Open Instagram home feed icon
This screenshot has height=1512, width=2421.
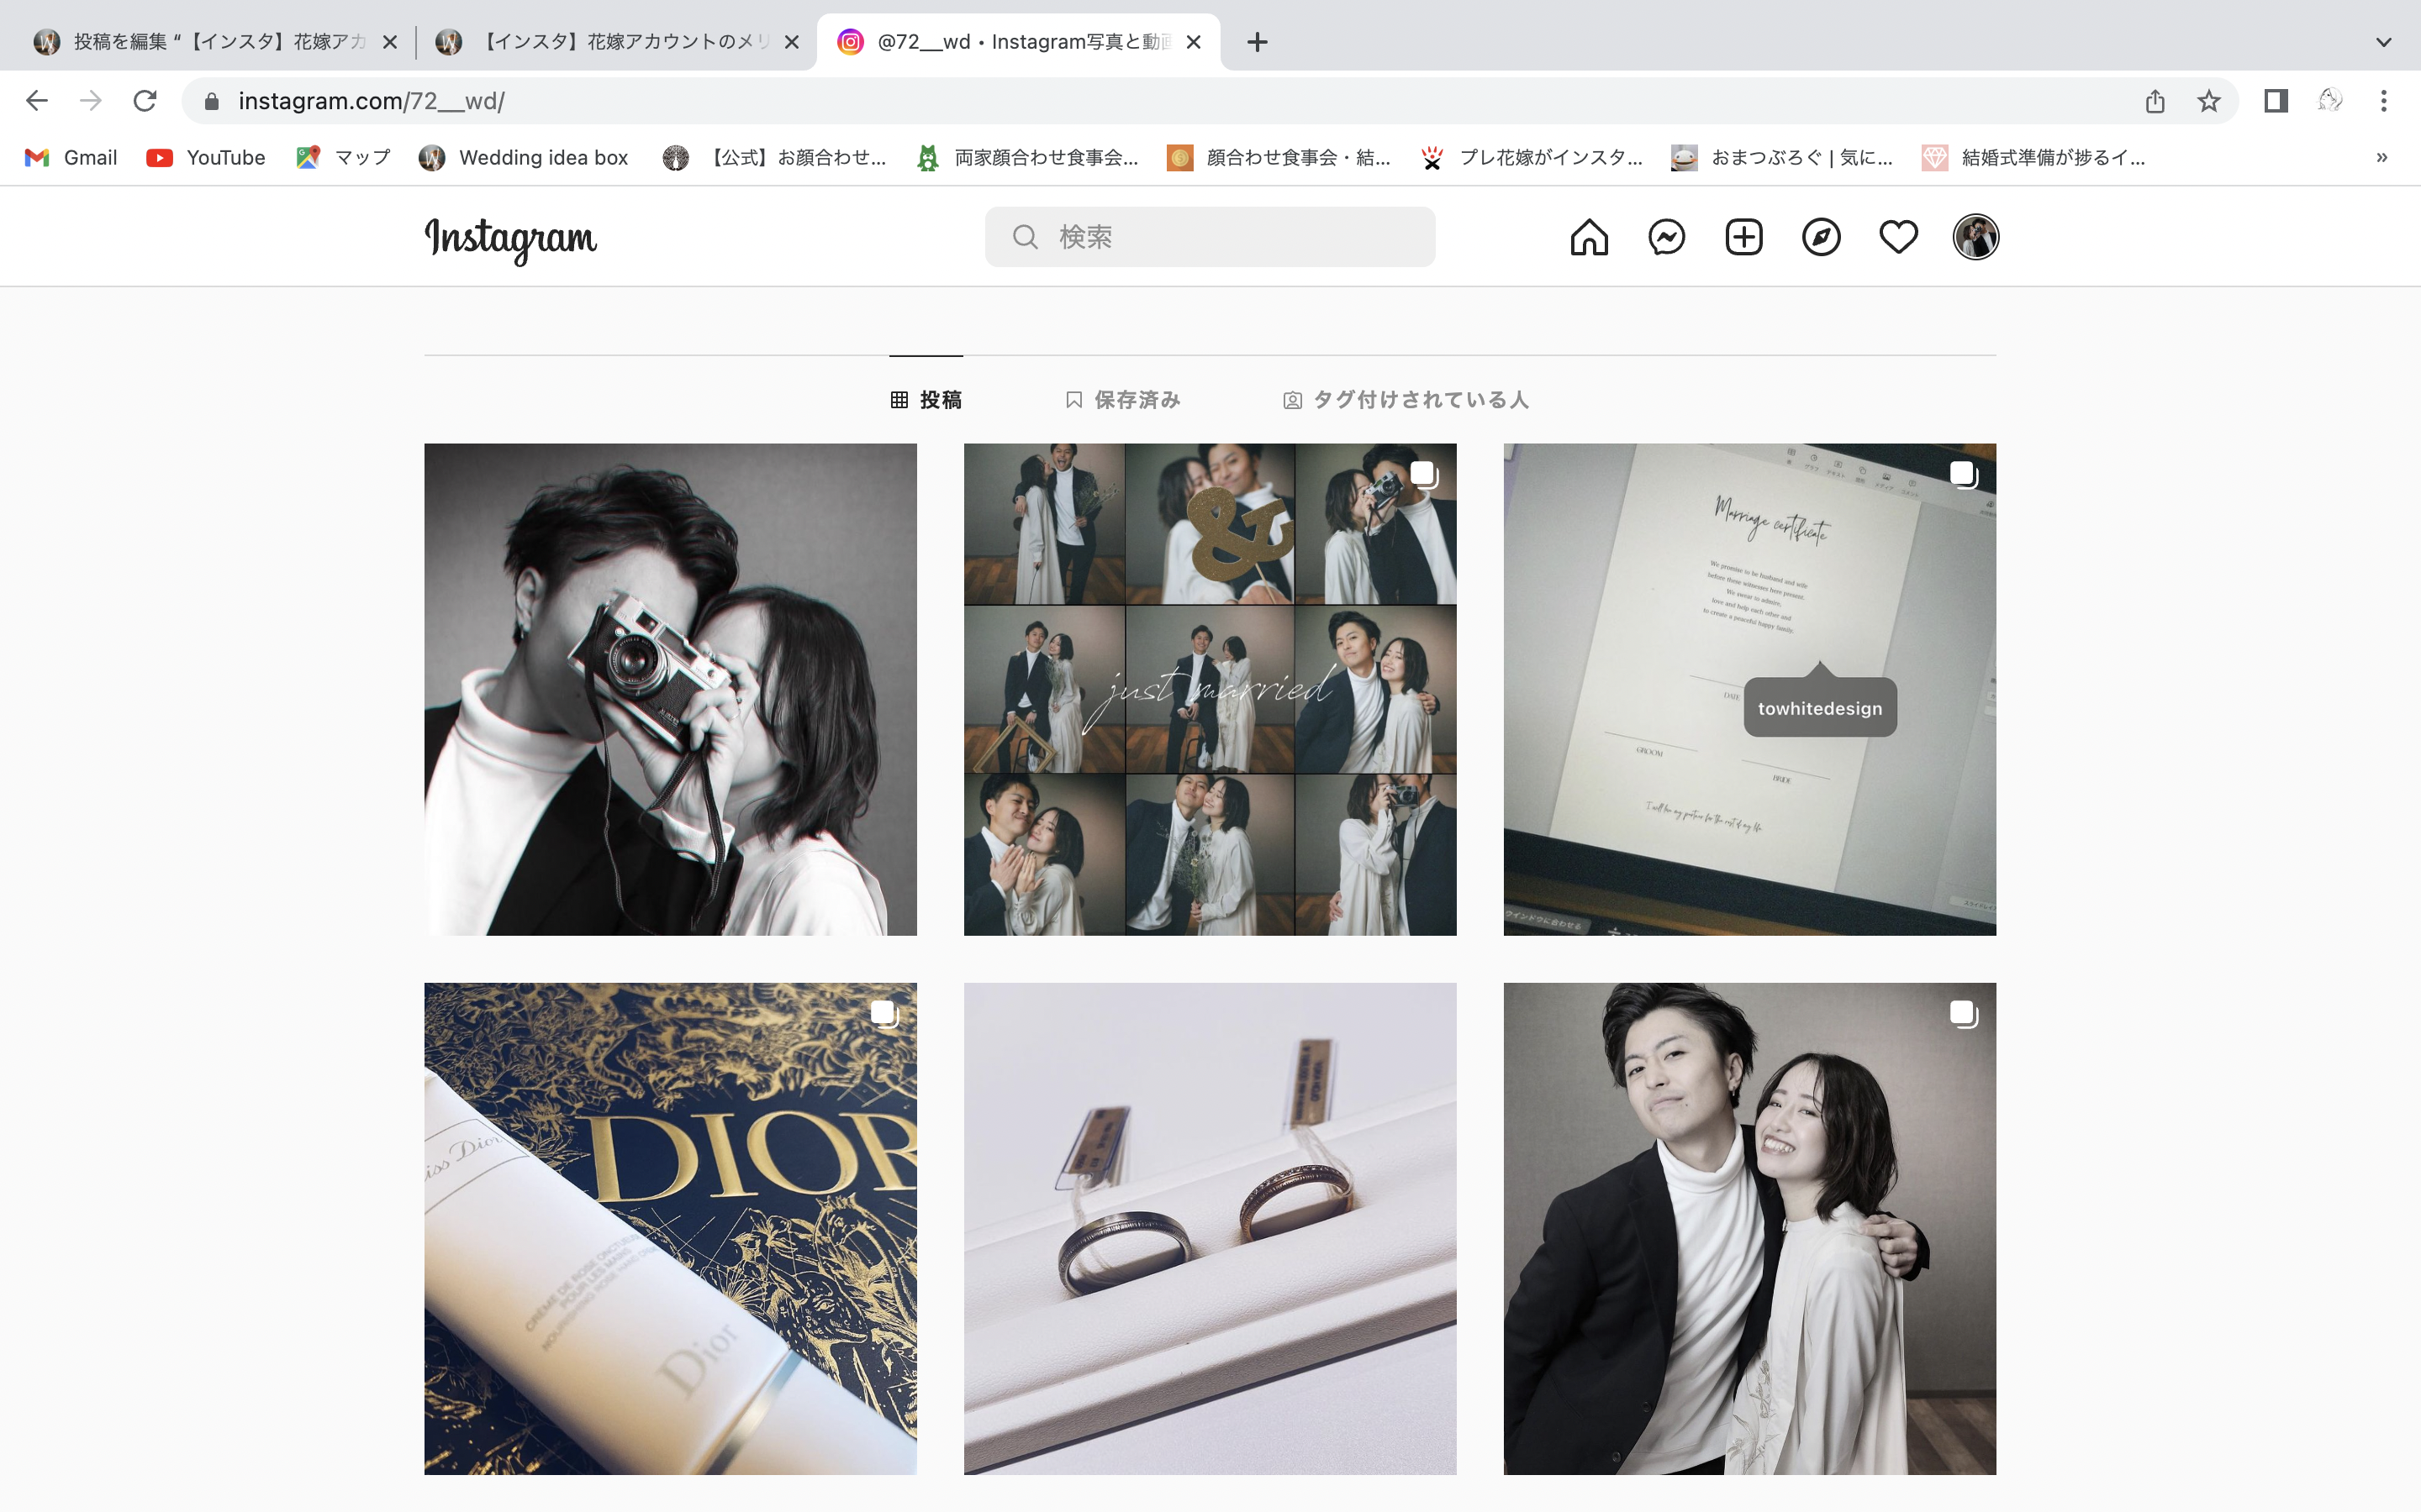pos(1589,237)
